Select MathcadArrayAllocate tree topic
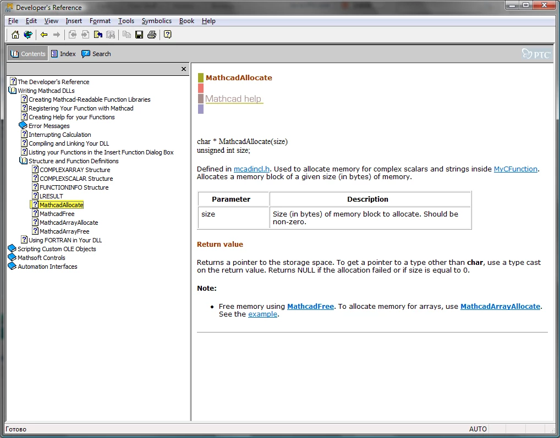The height and width of the screenshot is (438, 560). pos(69,223)
